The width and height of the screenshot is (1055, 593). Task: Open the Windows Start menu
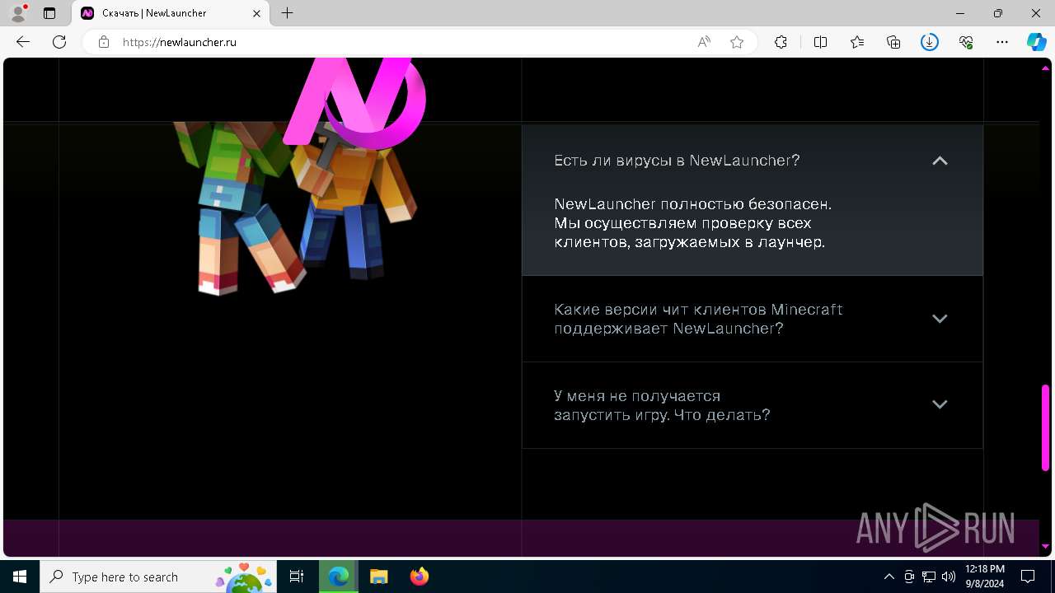pyautogui.click(x=20, y=577)
